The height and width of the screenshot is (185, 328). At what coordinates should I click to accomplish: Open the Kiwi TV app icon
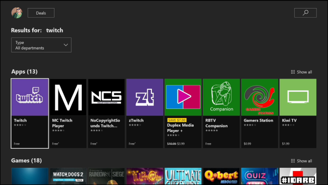click(298, 97)
